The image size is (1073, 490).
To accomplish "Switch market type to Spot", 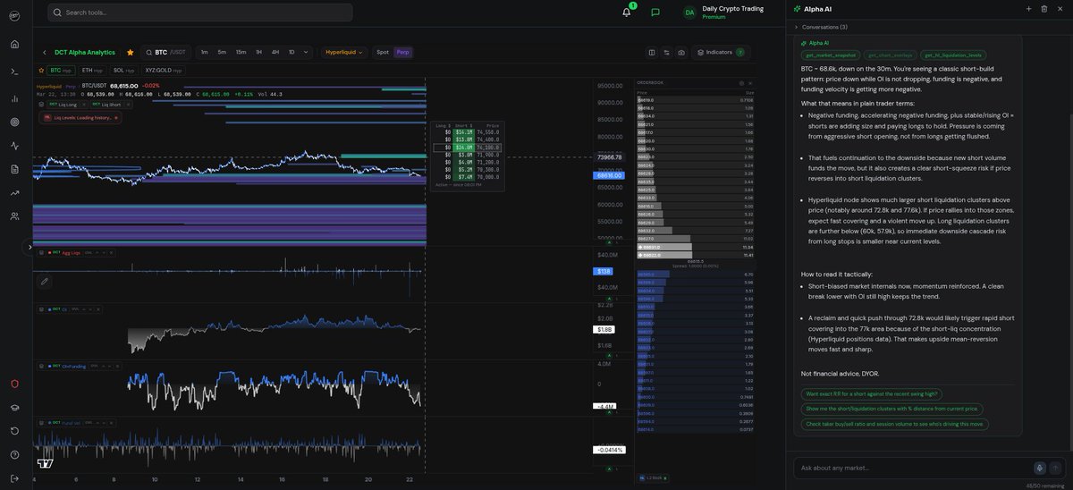I will (383, 52).
